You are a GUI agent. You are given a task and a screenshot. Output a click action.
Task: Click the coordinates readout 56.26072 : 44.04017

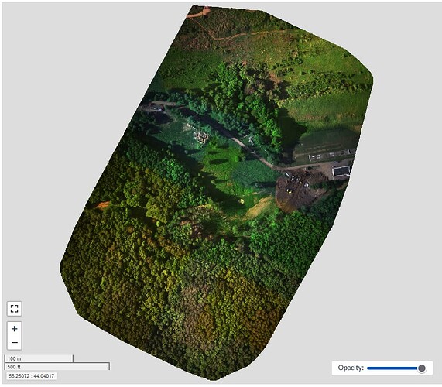[32, 375]
